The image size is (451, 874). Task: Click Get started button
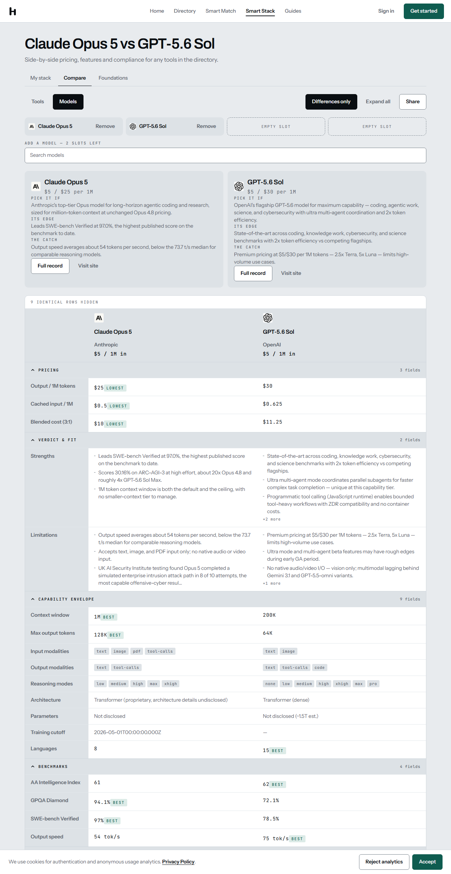[x=424, y=11]
